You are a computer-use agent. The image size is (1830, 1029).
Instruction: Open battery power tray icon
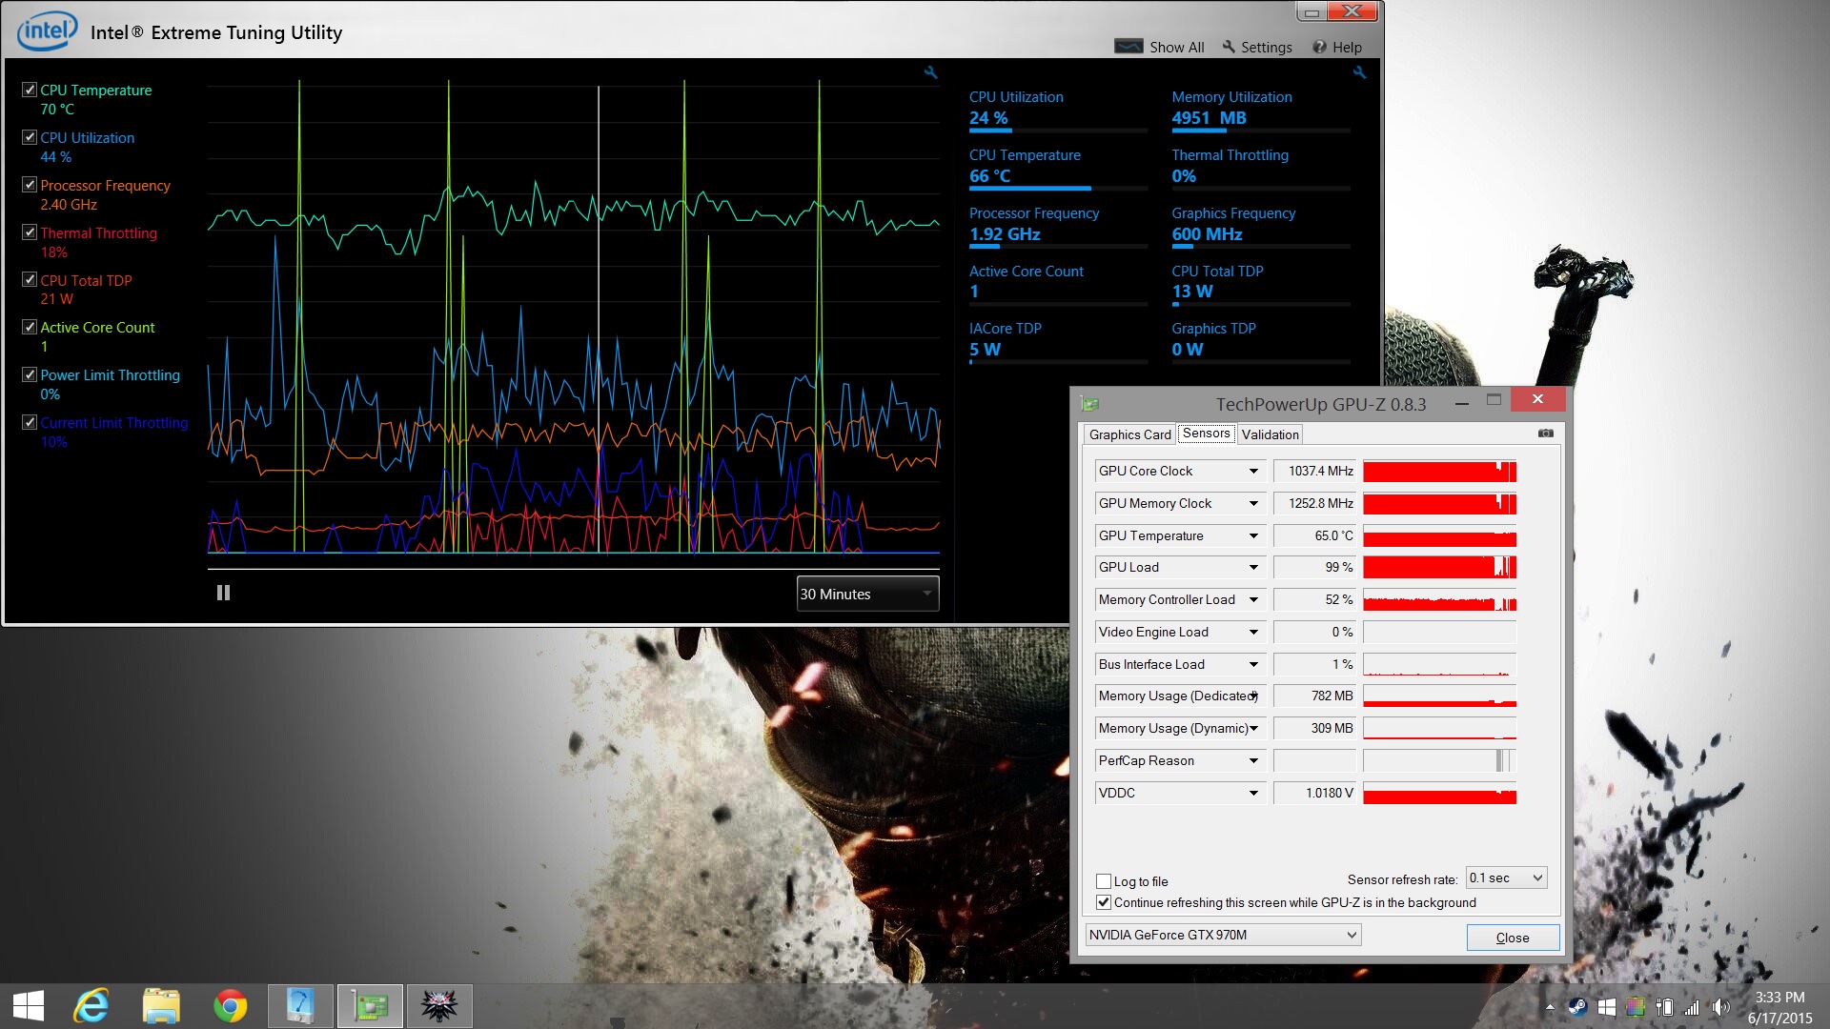pos(1664,1007)
